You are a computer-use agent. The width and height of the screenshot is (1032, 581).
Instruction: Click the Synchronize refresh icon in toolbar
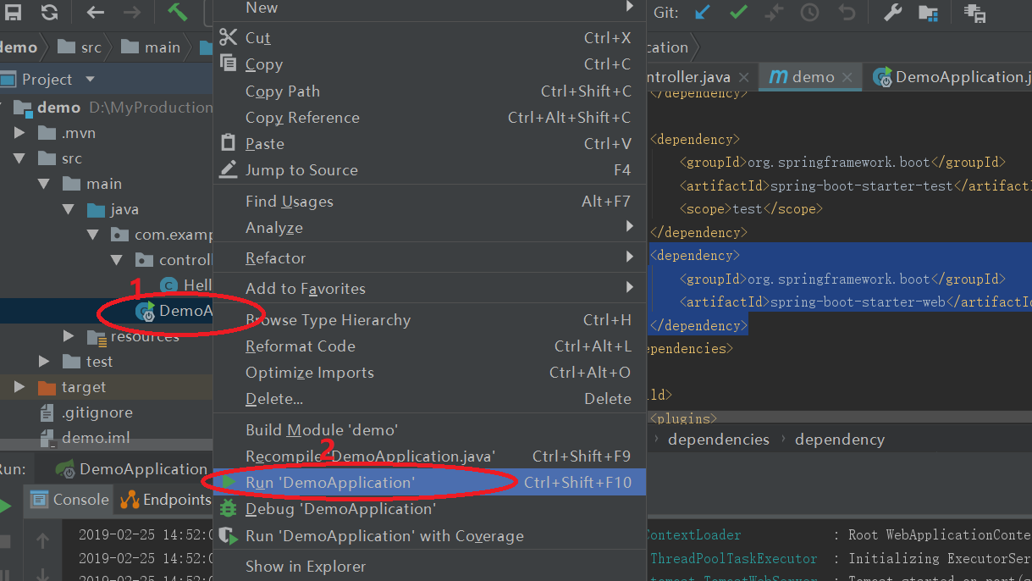[x=50, y=12]
